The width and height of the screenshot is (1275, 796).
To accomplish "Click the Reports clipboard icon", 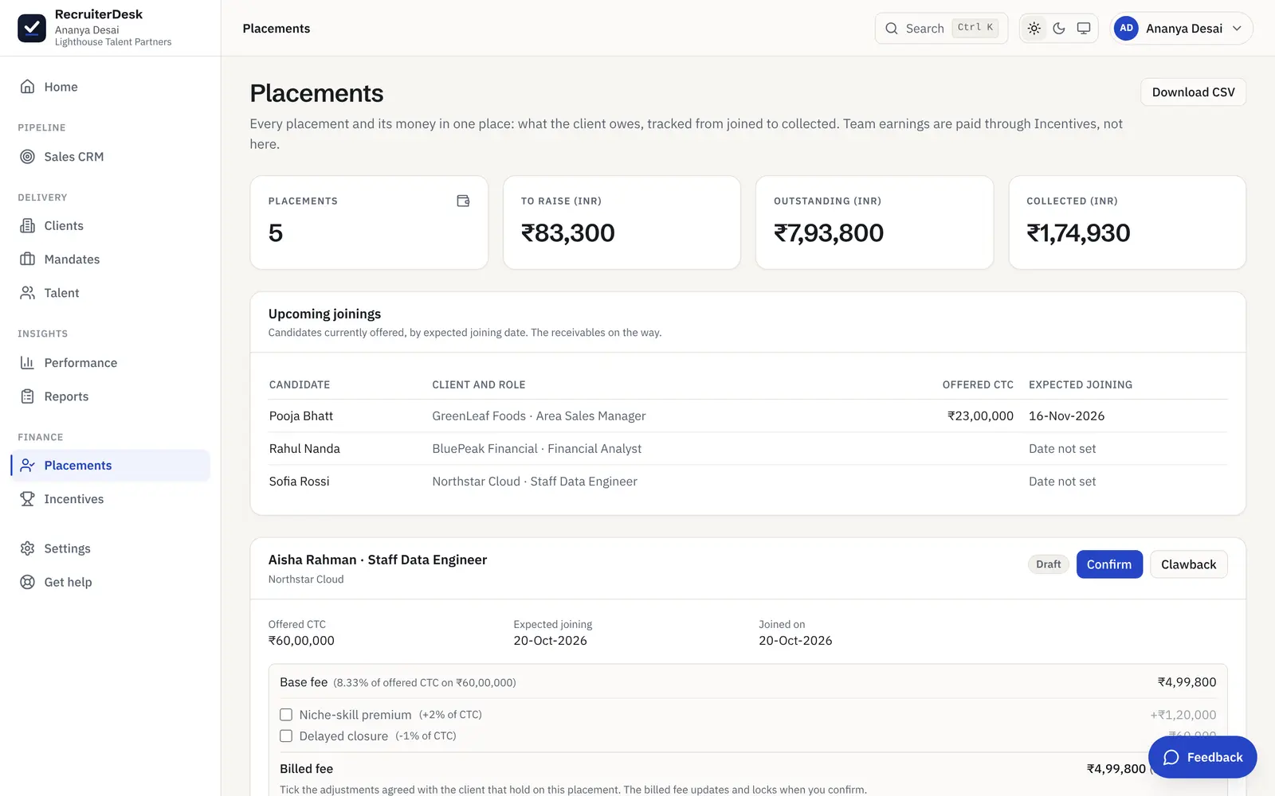I will click(x=27, y=396).
